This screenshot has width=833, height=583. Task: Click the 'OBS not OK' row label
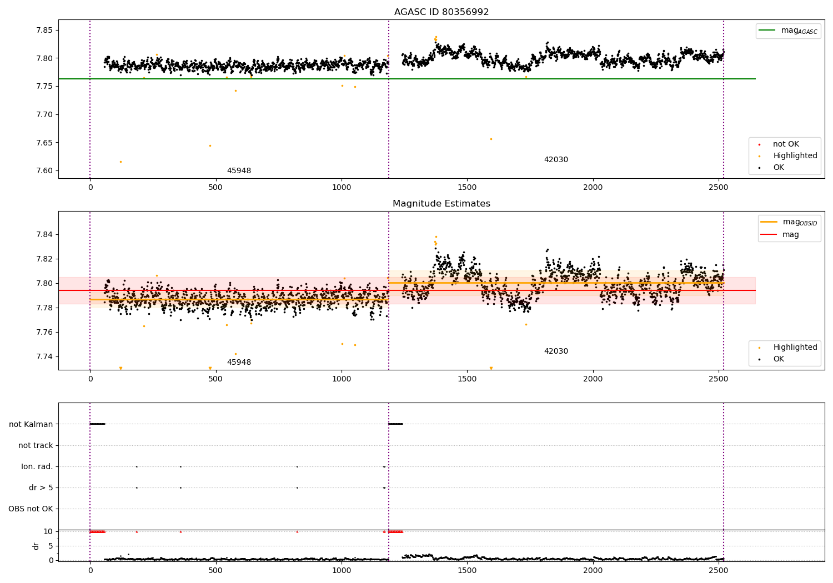(x=31, y=509)
